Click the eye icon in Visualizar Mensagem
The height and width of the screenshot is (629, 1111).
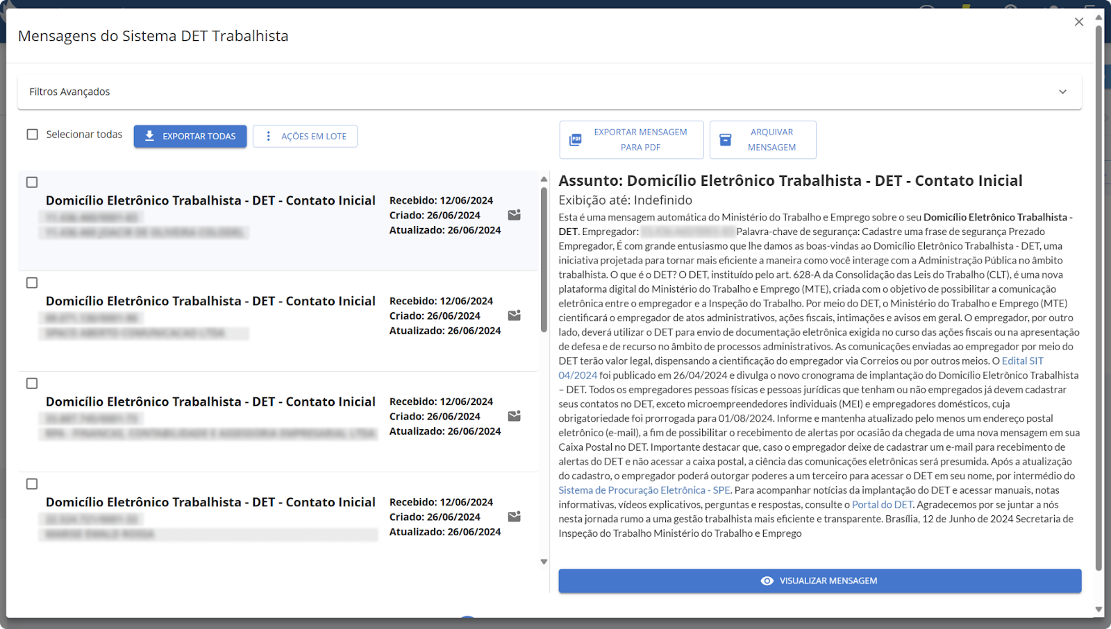767,581
